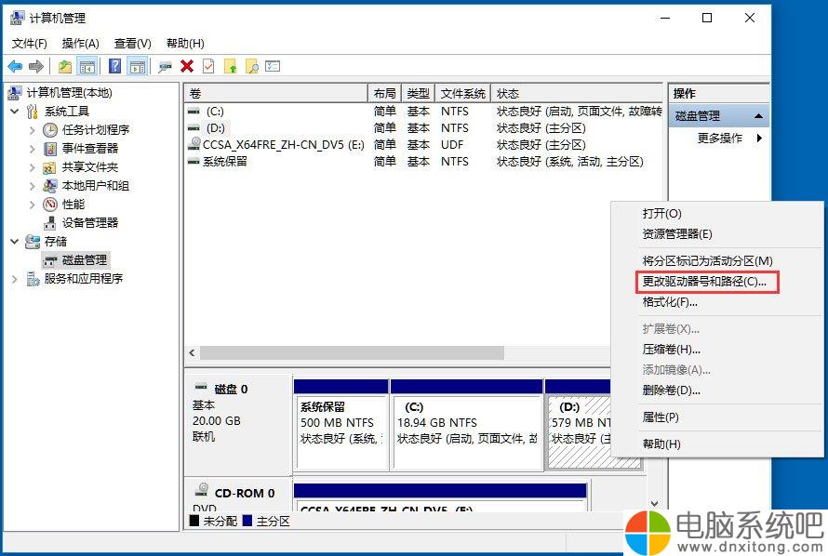Screen dimensions: 828x556
Task: Open the 查看(V) menu
Action: pos(132,44)
